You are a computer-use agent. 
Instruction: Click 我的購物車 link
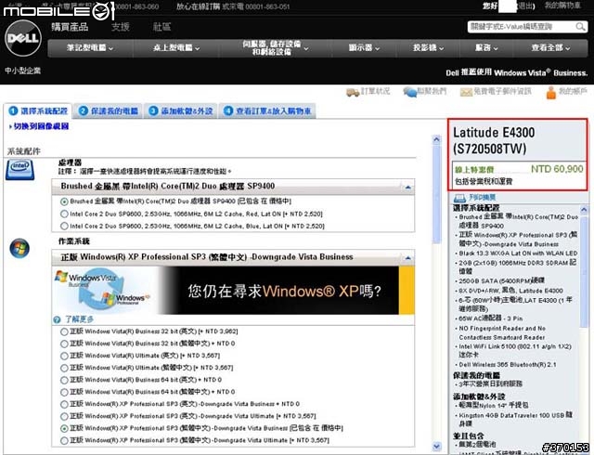click(562, 6)
